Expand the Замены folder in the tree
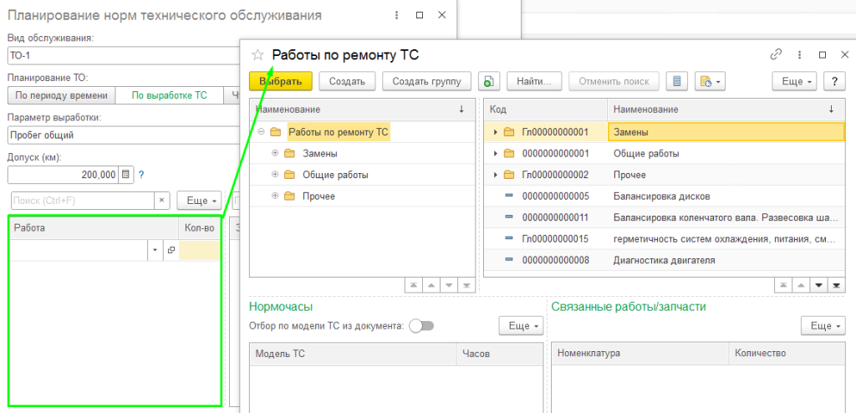Viewport: 856px width, 413px height. click(275, 154)
